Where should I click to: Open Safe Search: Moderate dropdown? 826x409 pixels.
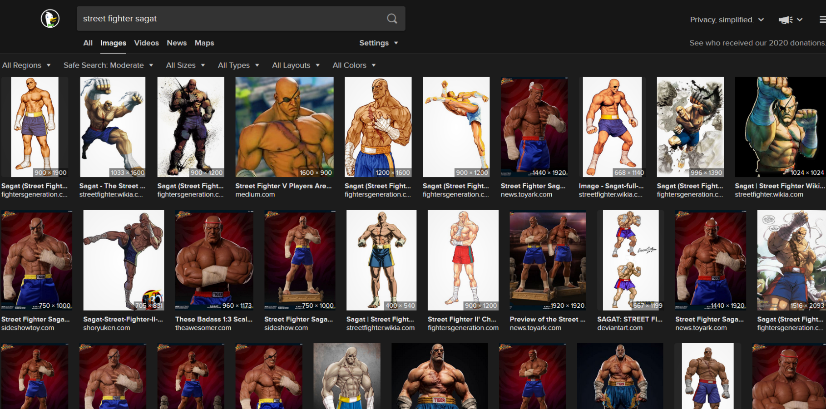[x=108, y=65]
